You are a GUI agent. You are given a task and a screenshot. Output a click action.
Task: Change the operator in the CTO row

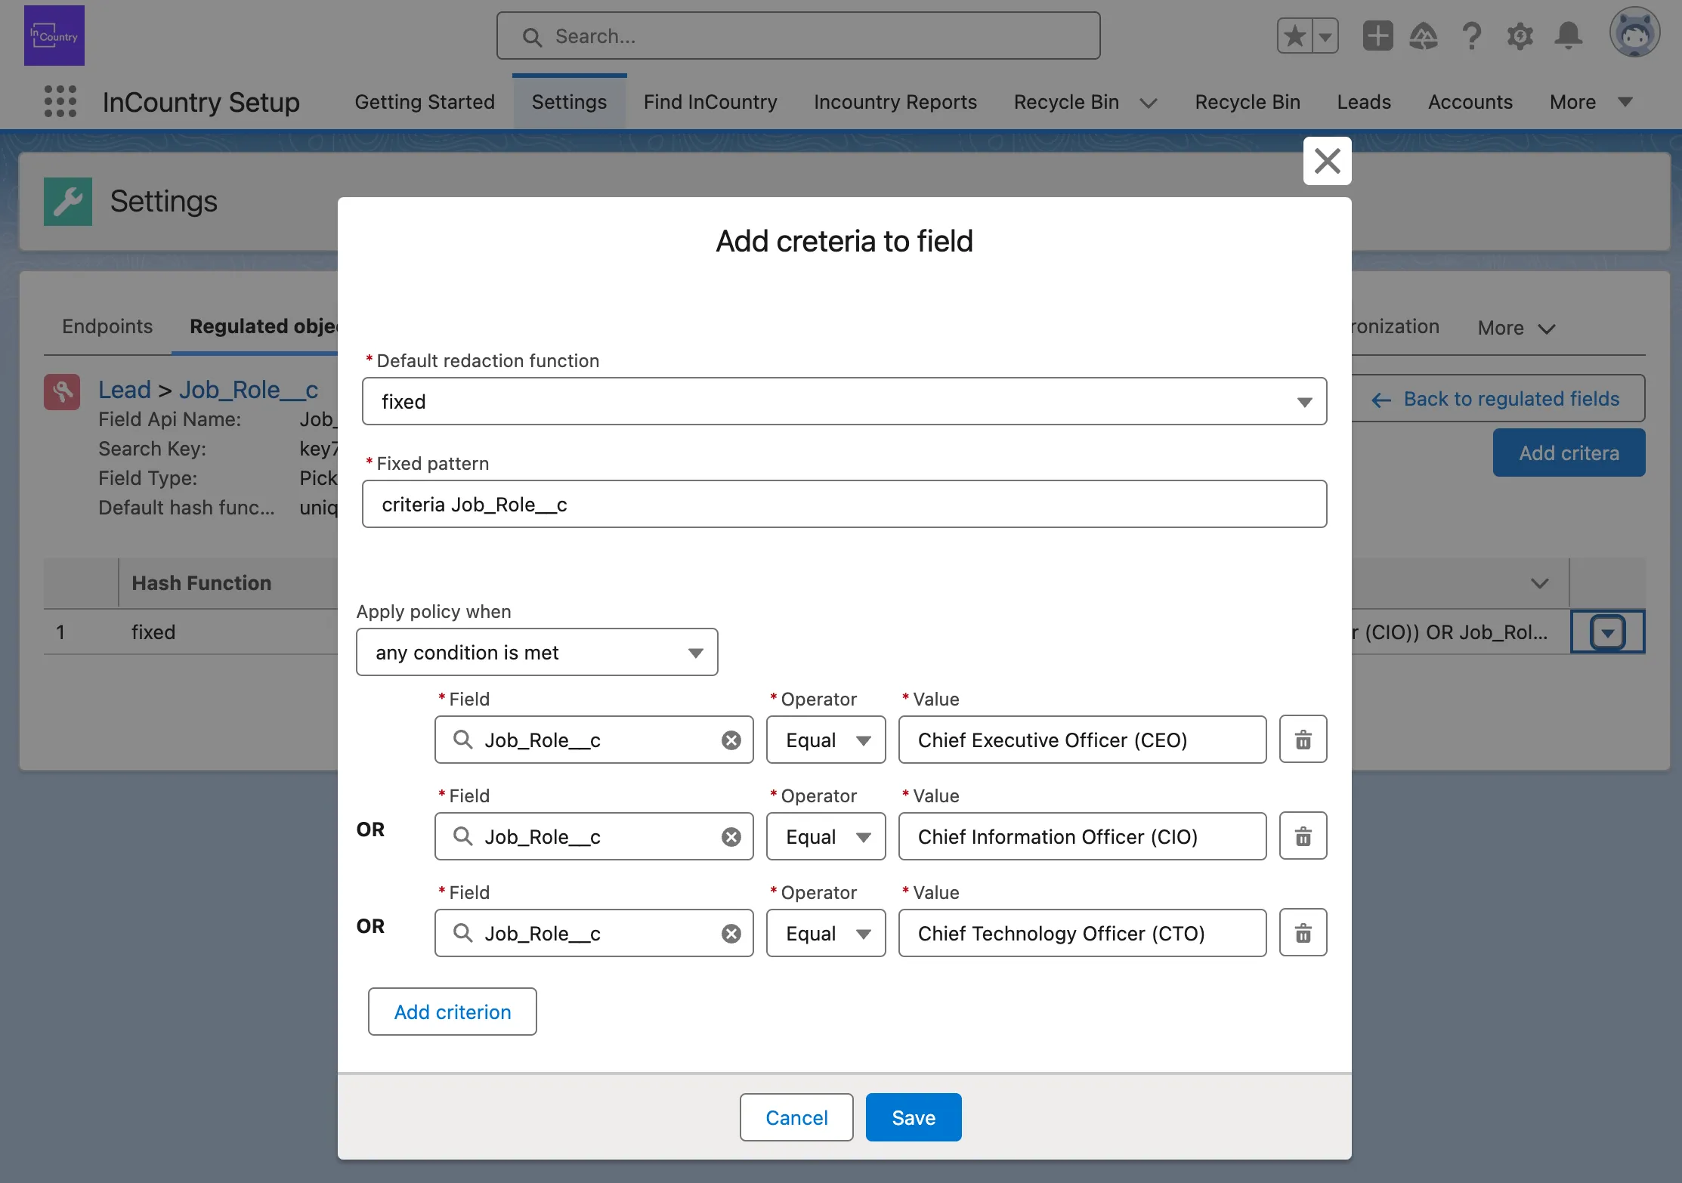pos(826,933)
